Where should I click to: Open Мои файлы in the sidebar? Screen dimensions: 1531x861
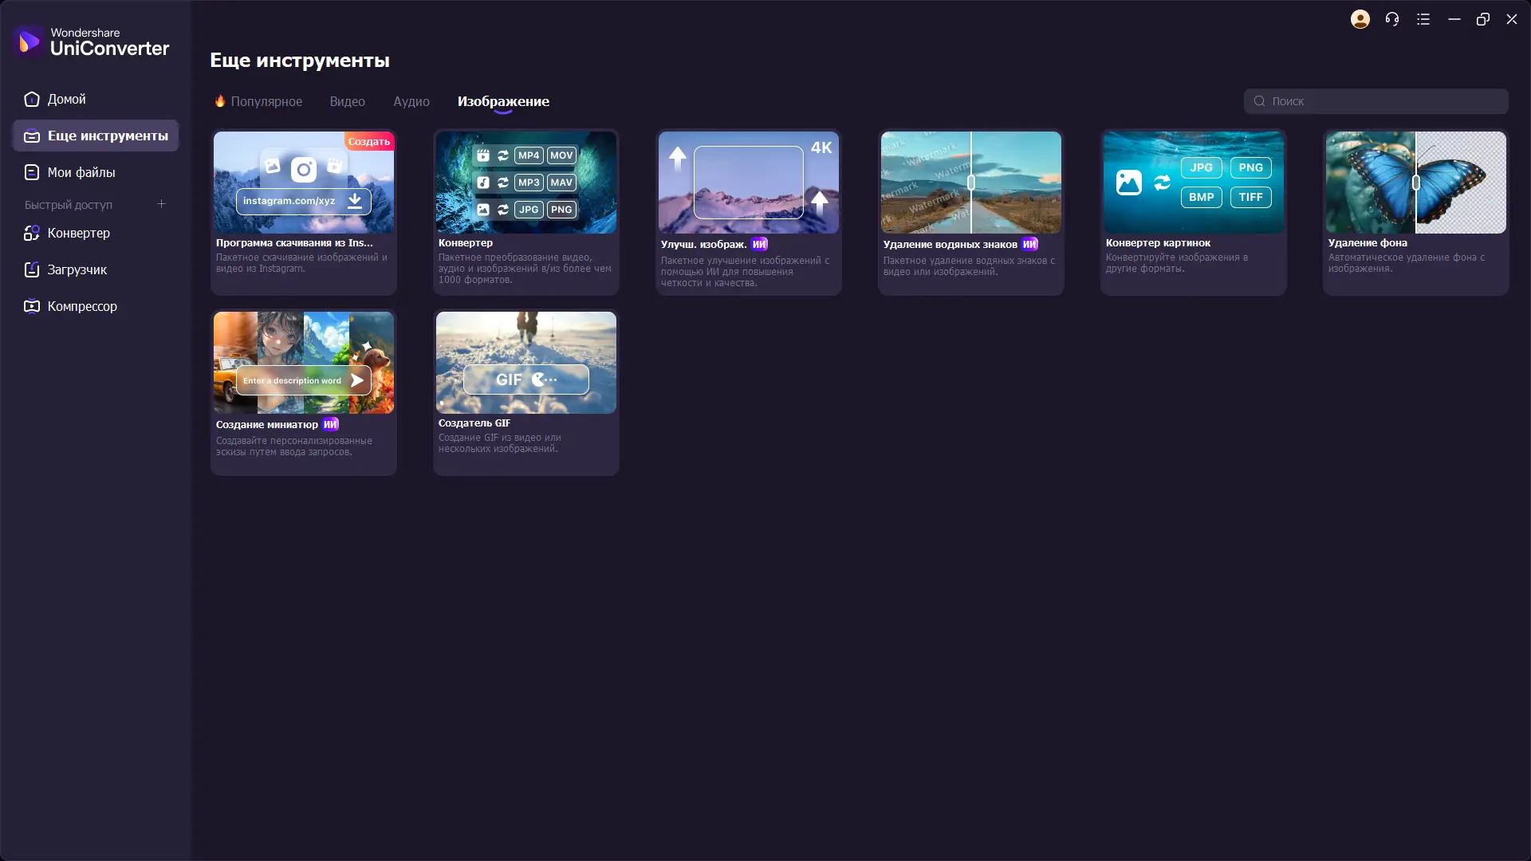(81, 172)
